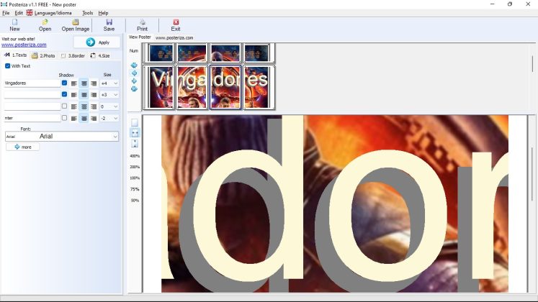Click the Open Image toolbar icon
Screen dimensions: 538x302
[76, 25]
